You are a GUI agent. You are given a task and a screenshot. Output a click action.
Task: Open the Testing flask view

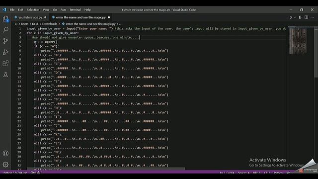(x=5, y=75)
